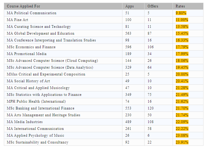The width and height of the screenshot is (205, 147).
Task: Select the MA Promotional Media row
Action: [x=104, y=54]
